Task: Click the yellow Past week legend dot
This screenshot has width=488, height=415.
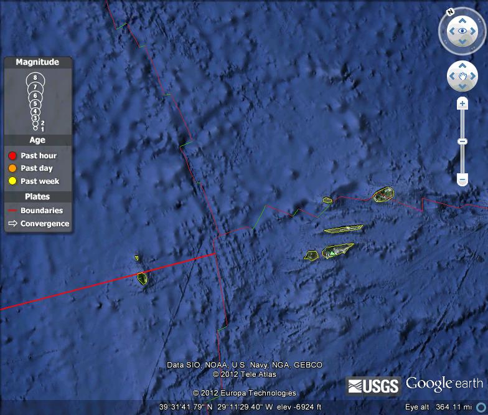Action: [x=12, y=181]
